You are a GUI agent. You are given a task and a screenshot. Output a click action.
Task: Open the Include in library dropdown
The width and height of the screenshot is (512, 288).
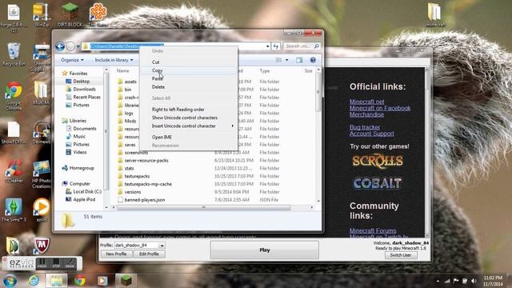click(x=114, y=60)
